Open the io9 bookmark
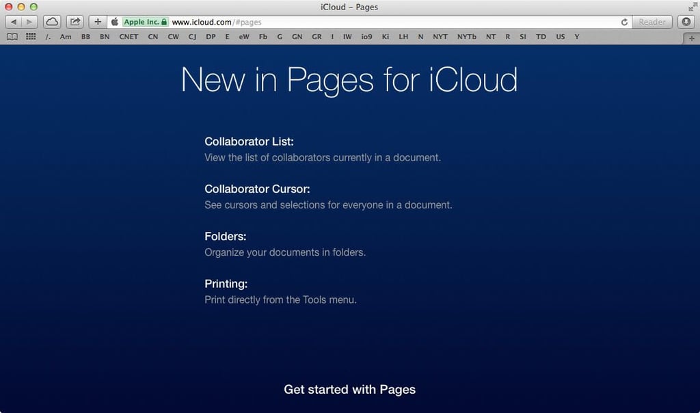The width and height of the screenshot is (700, 413). [x=366, y=37]
